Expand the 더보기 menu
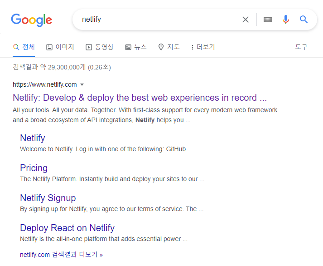This screenshot has width=323, height=266. tap(203, 47)
